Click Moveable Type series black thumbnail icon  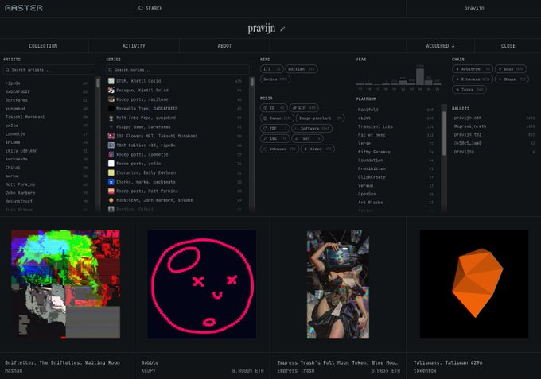[x=111, y=109]
